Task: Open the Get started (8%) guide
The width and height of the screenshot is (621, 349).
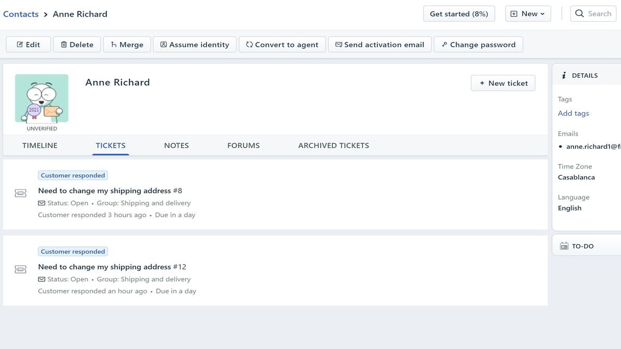Action: point(459,14)
